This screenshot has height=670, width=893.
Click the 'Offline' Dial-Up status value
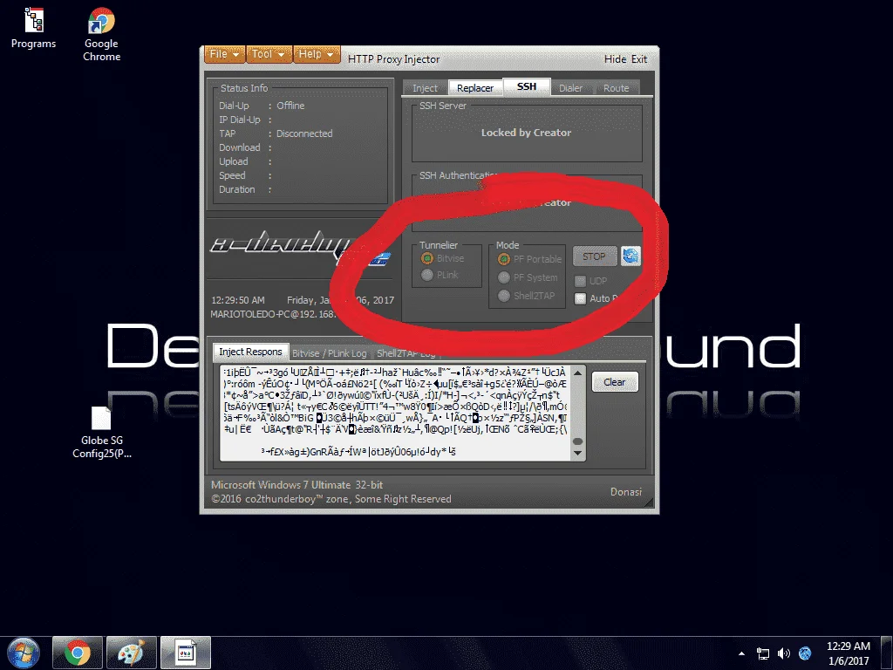point(290,106)
